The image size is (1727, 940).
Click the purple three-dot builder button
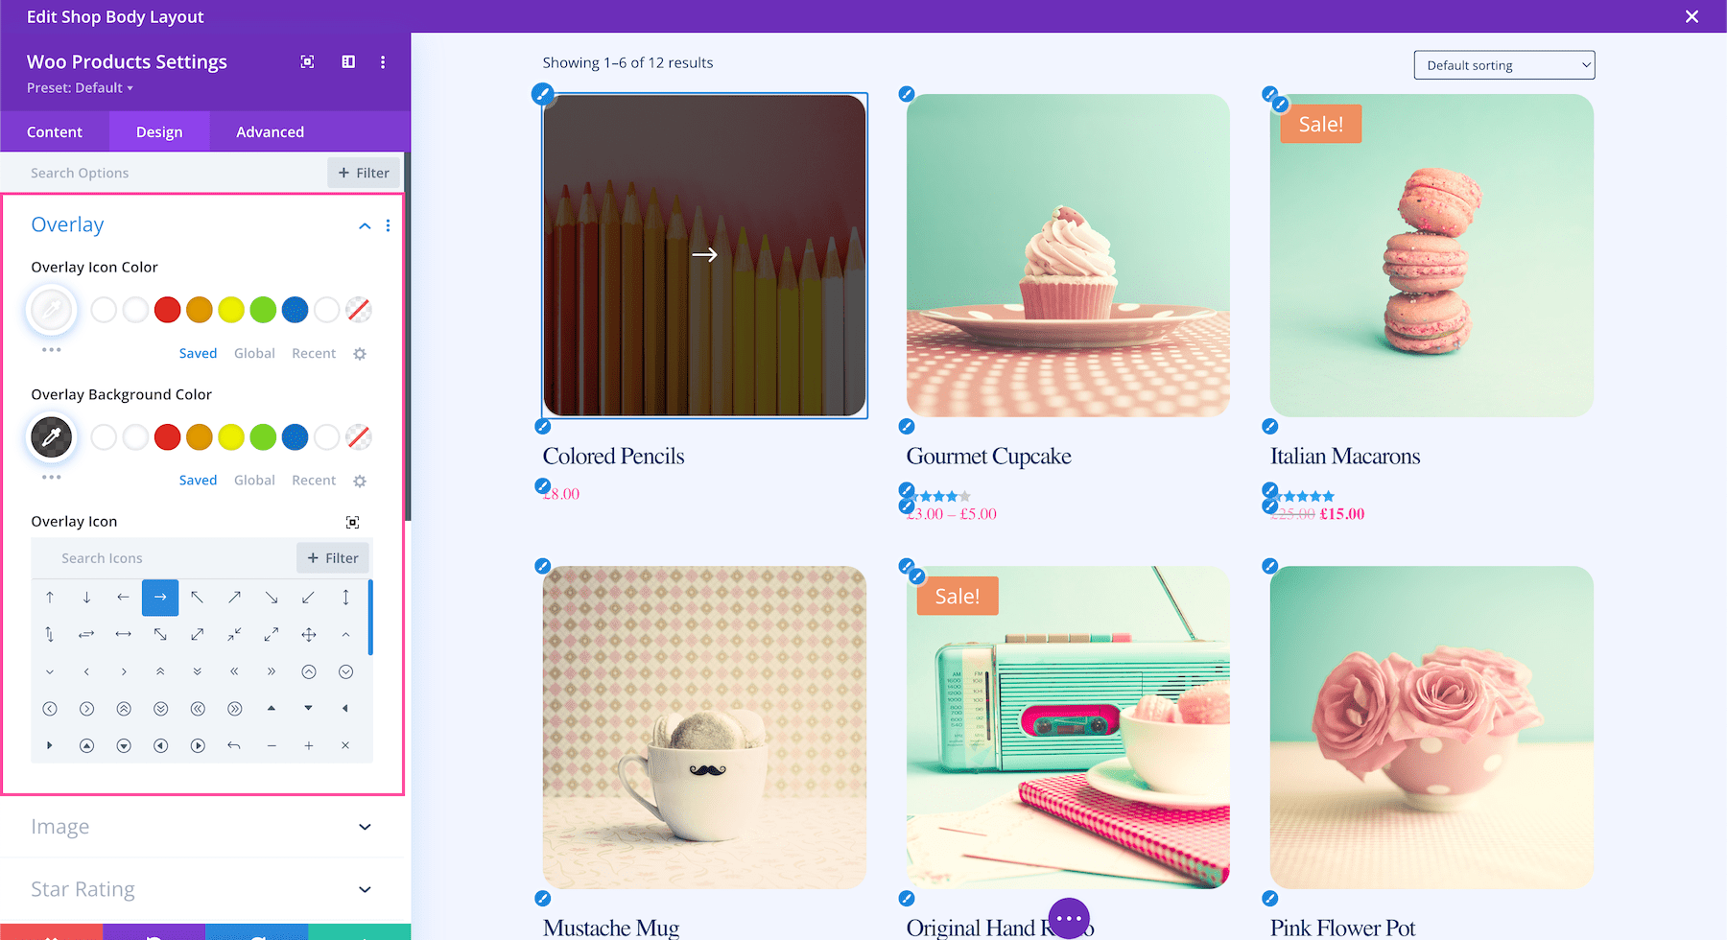1069,918
